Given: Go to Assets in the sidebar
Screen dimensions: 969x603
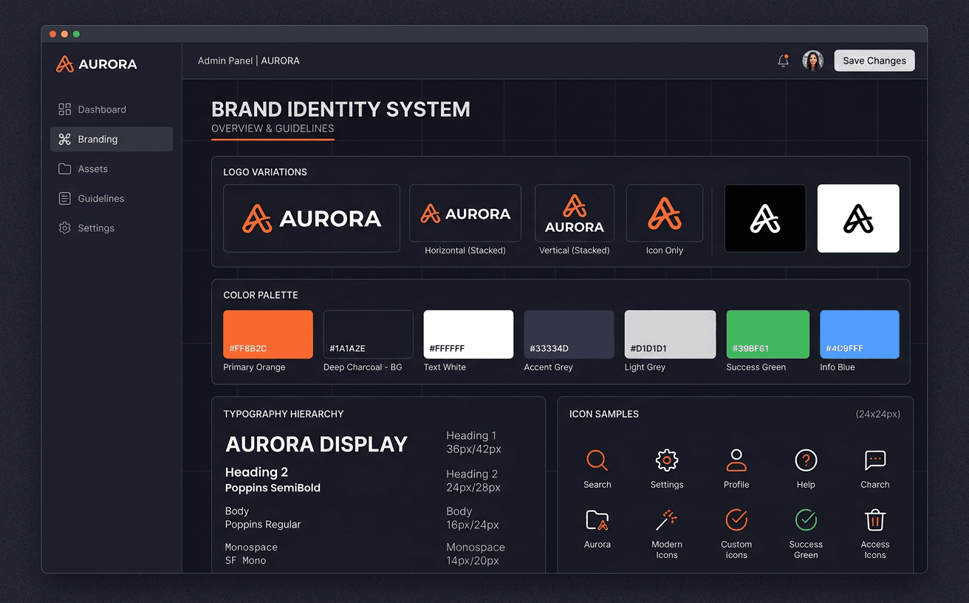Looking at the screenshot, I should (x=112, y=168).
